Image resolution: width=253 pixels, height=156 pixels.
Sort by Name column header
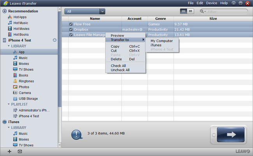point(95,19)
